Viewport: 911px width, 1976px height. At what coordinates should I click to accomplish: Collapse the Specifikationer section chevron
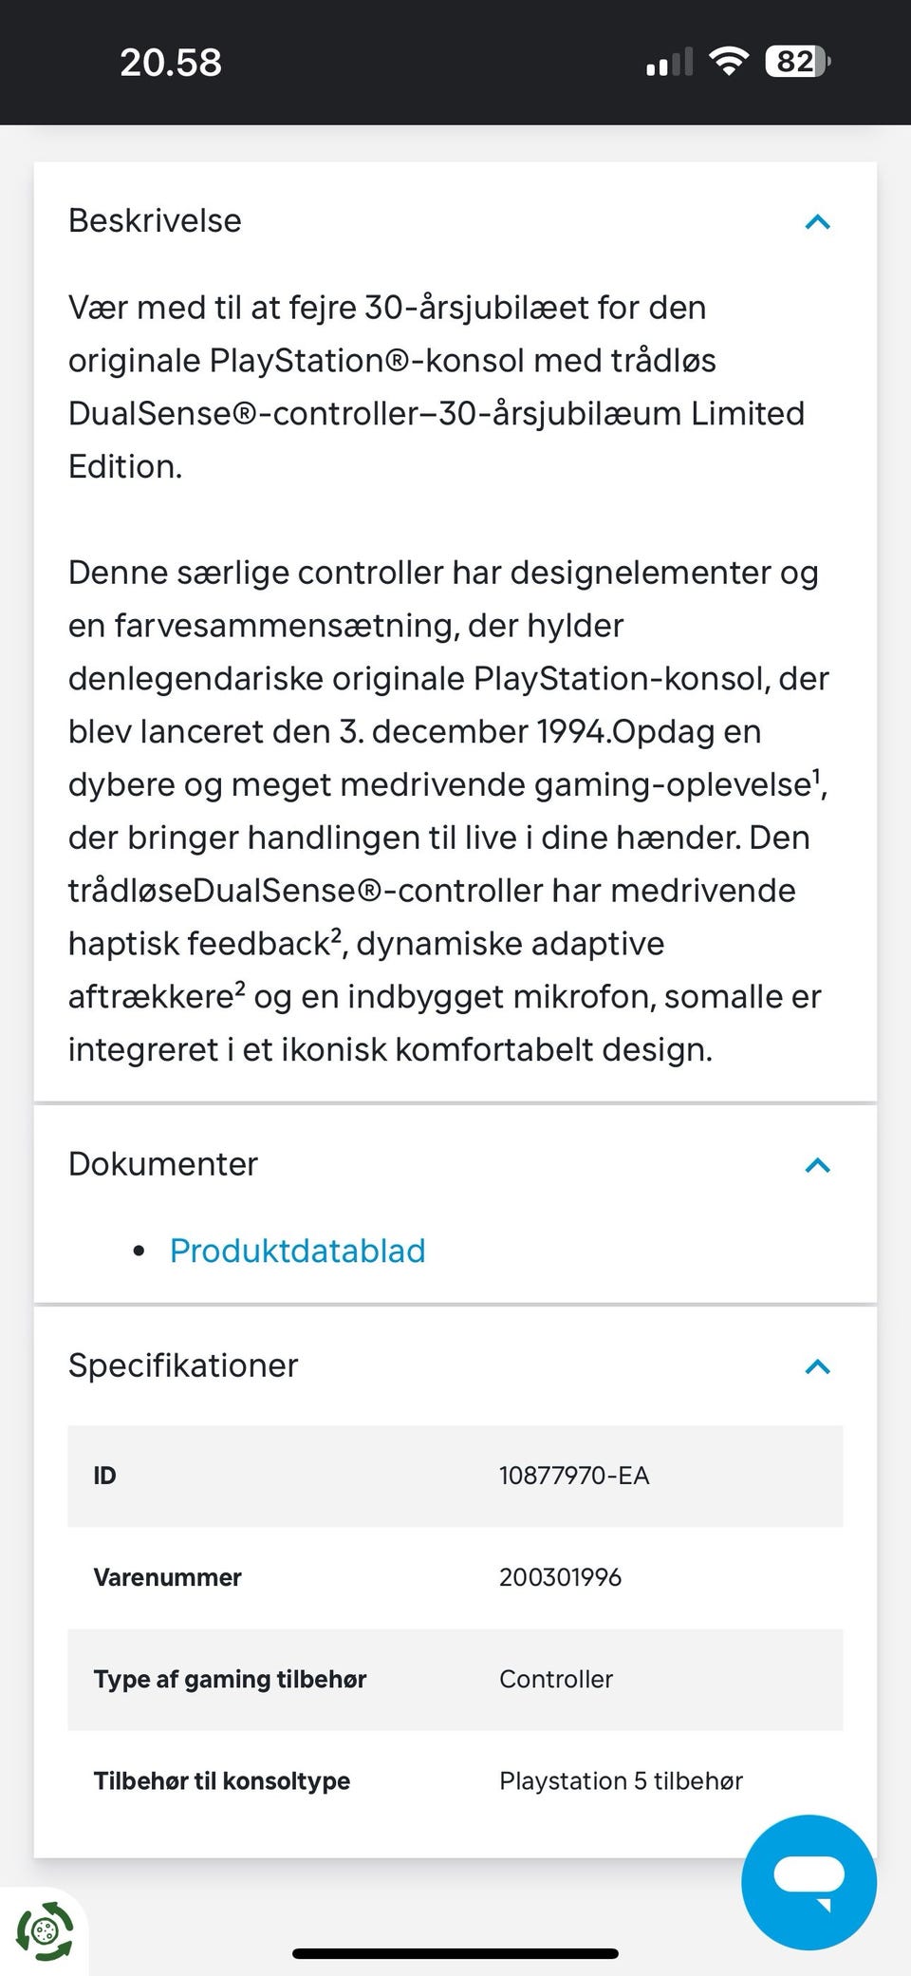817,1366
